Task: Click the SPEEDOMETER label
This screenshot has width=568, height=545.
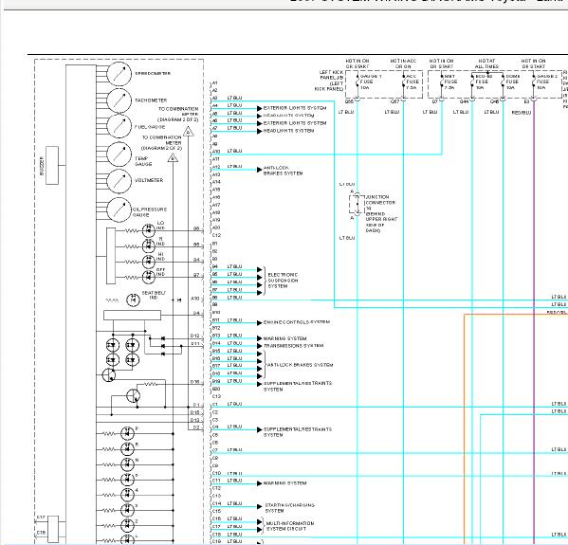Action: click(x=153, y=73)
